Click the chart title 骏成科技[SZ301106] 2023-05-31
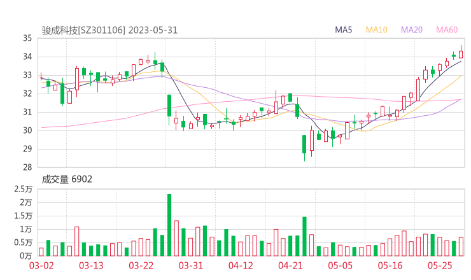This screenshot has width=471, height=280. pyautogui.click(x=109, y=31)
